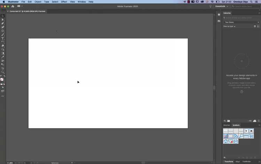Open the View menu
The image size is (261, 164).
[72, 2]
